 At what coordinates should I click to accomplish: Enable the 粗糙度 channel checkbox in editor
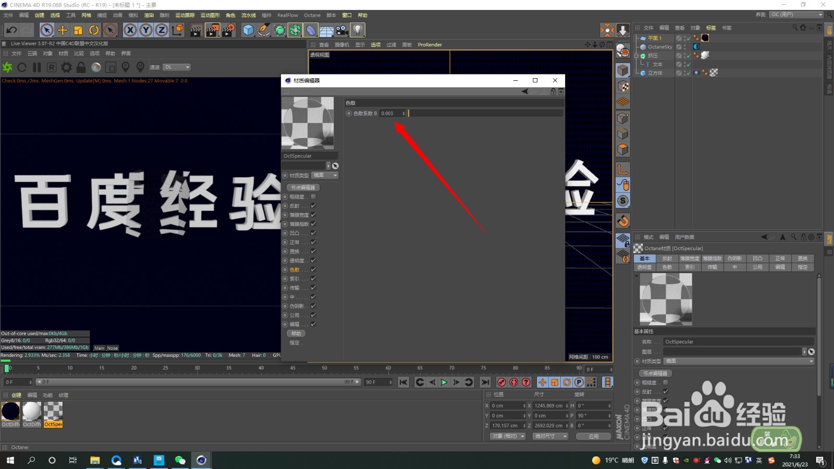pyautogui.click(x=313, y=196)
